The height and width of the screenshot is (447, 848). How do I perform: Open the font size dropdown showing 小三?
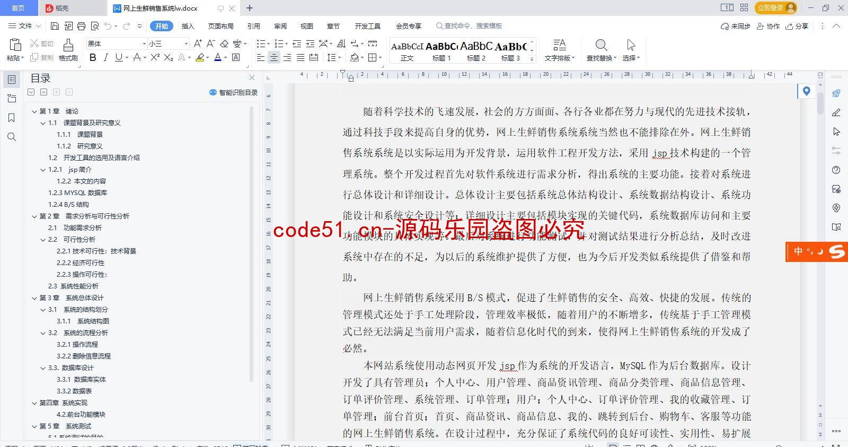click(185, 43)
